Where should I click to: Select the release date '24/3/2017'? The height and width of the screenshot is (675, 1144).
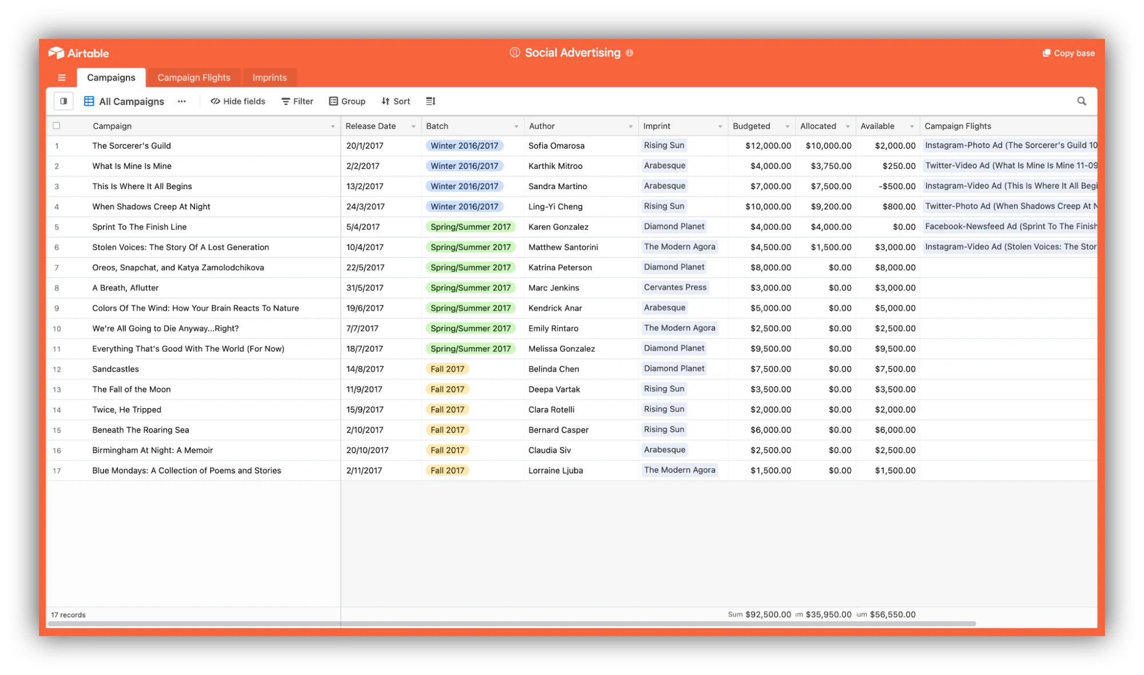[381, 207]
